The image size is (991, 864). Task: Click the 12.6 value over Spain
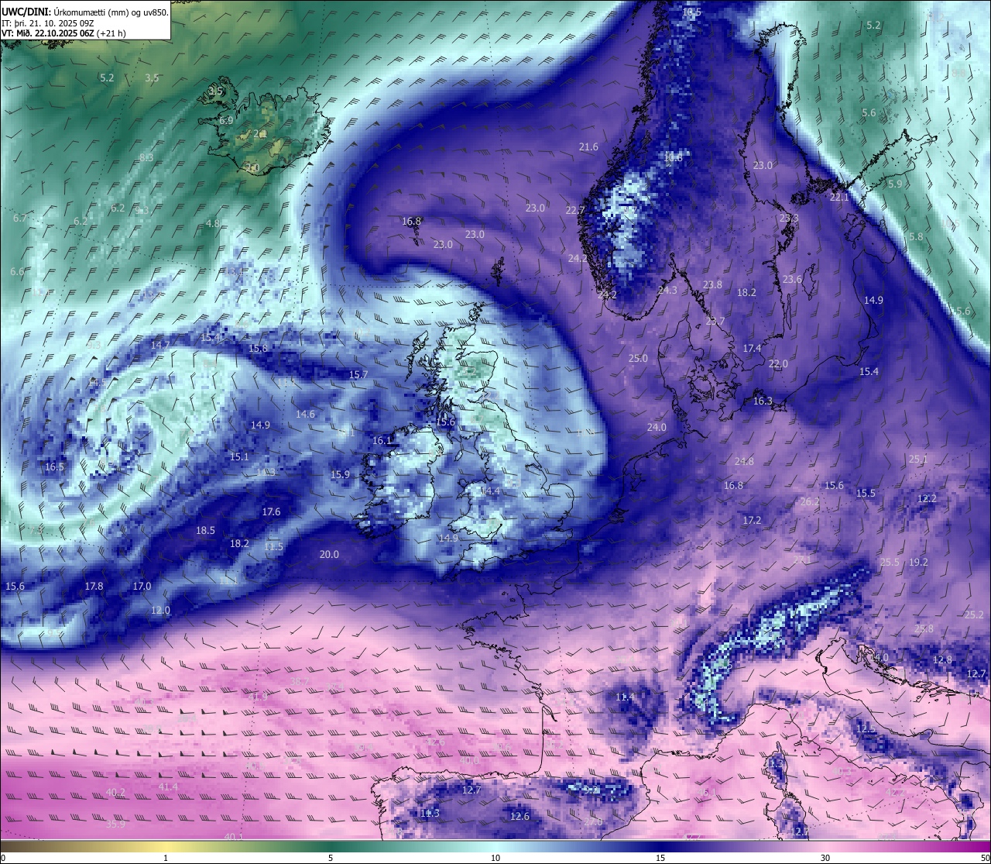click(520, 817)
